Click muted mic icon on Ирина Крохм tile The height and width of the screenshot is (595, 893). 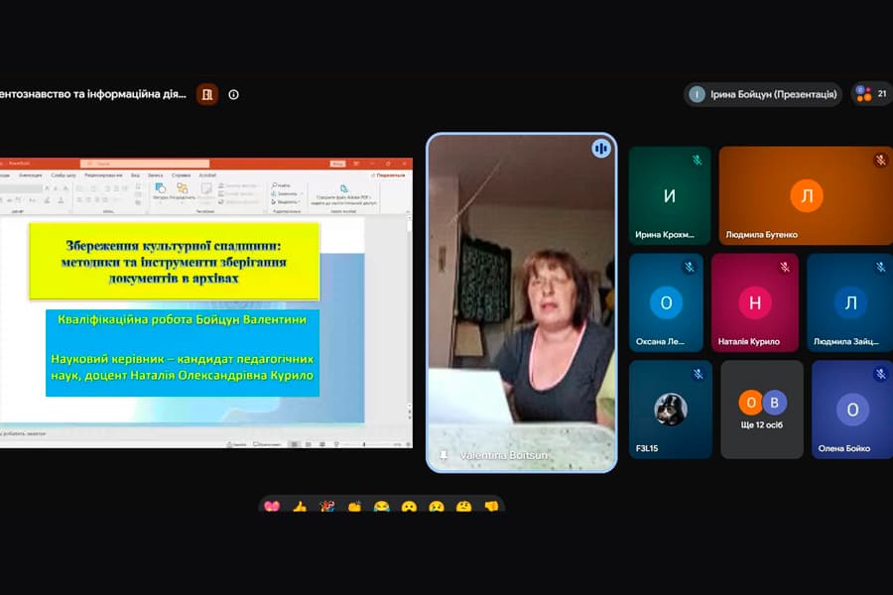[698, 160]
